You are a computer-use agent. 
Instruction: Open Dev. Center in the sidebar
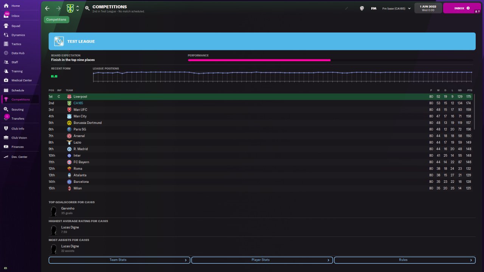[x=19, y=157]
